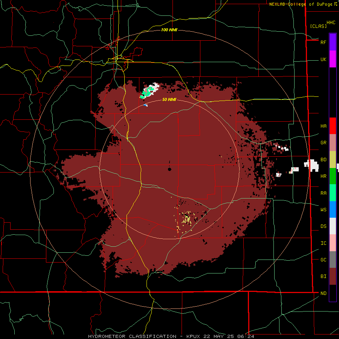Click the WS legend label
Screen dimensions: 339x339
point(323,210)
